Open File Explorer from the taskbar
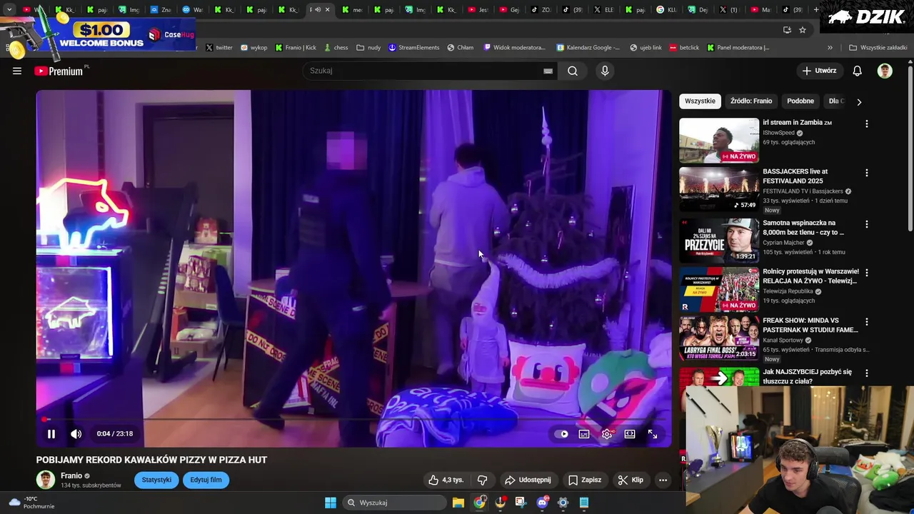This screenshot has width=914, height=514. click(x=458, y=503)
